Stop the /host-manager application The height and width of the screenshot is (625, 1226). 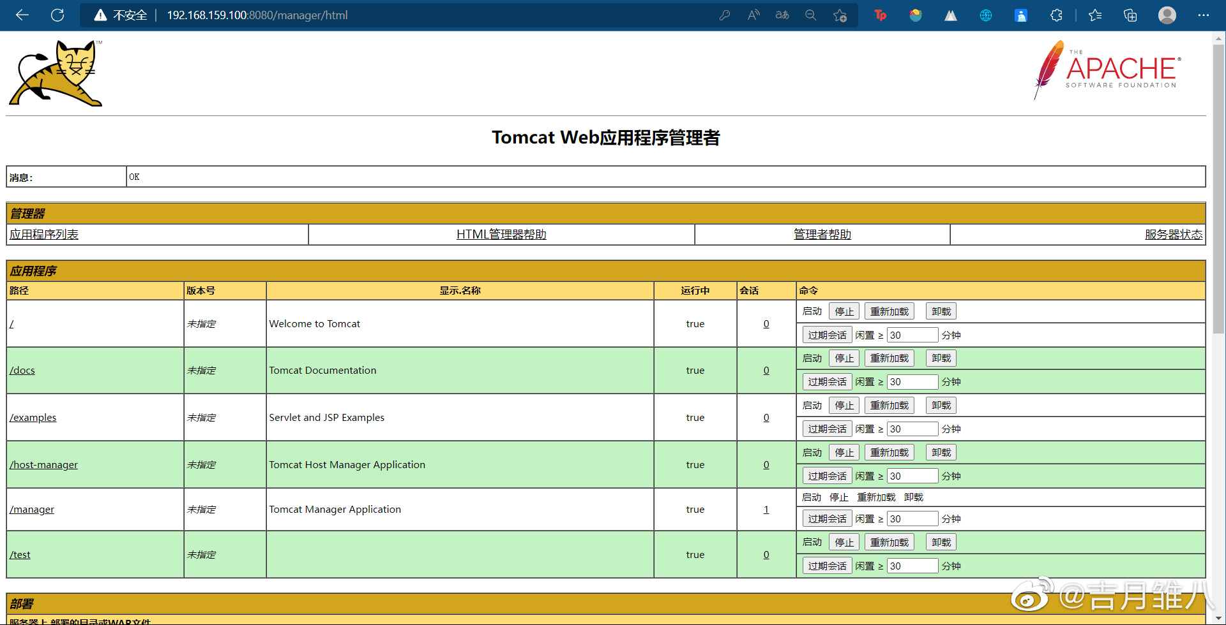click(x=844, y=452)
